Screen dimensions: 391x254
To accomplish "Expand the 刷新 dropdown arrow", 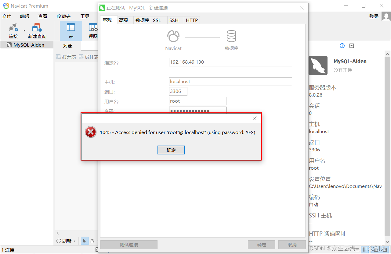I will point(75,241).
